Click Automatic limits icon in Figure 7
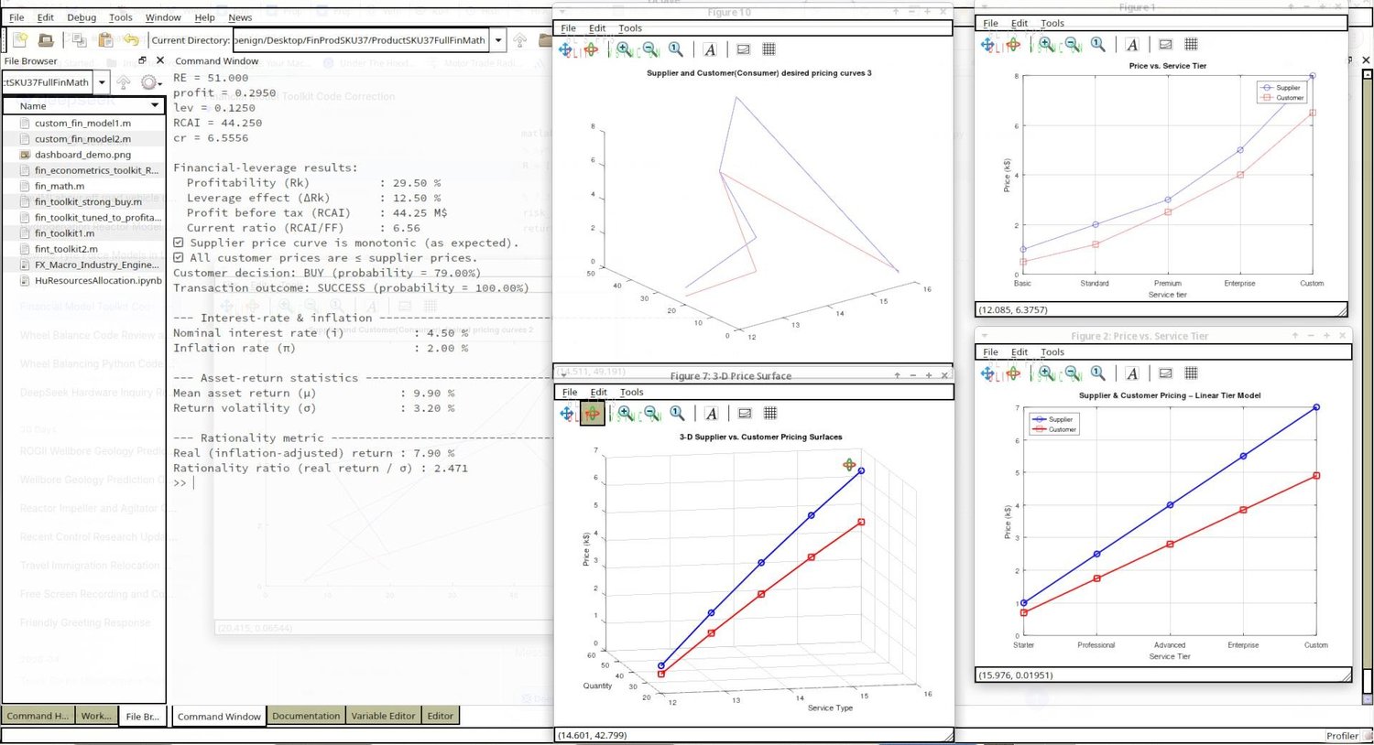The height and width of the screenshot is (745, 1374). (x=678, y=414)
